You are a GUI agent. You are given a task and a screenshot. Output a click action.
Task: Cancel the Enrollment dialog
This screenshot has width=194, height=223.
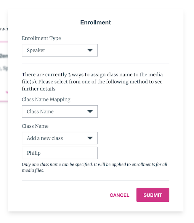[119, 195]
